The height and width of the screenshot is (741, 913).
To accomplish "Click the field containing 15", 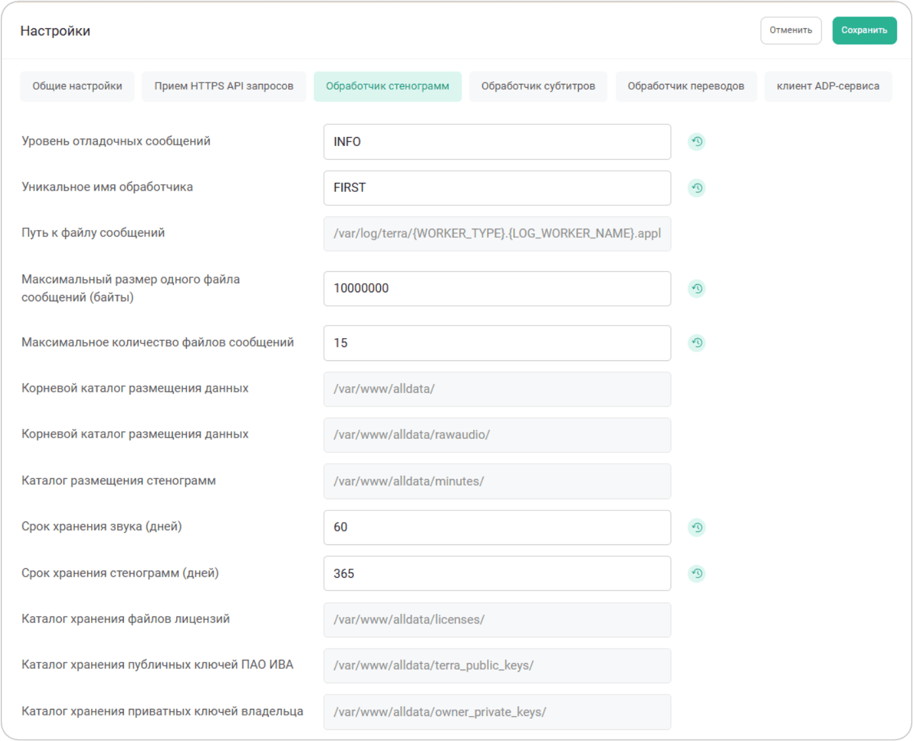I will click(x=497, y=343).
